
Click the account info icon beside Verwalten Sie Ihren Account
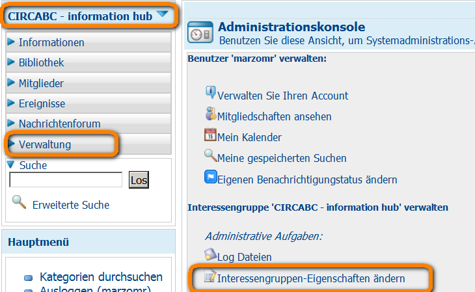tap(210, 93)
